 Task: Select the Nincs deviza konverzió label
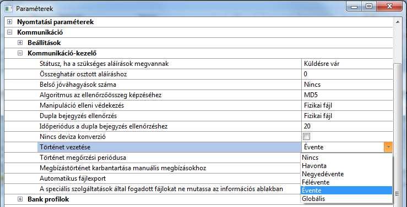73,137
